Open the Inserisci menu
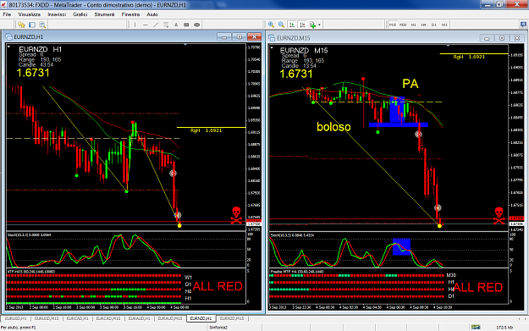Image resolution: width=529 pixels, height=331 pixels. pyautogui.click(x=57, y=14)
